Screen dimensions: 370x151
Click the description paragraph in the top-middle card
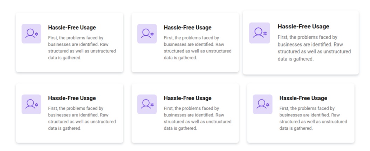[198, 48]
